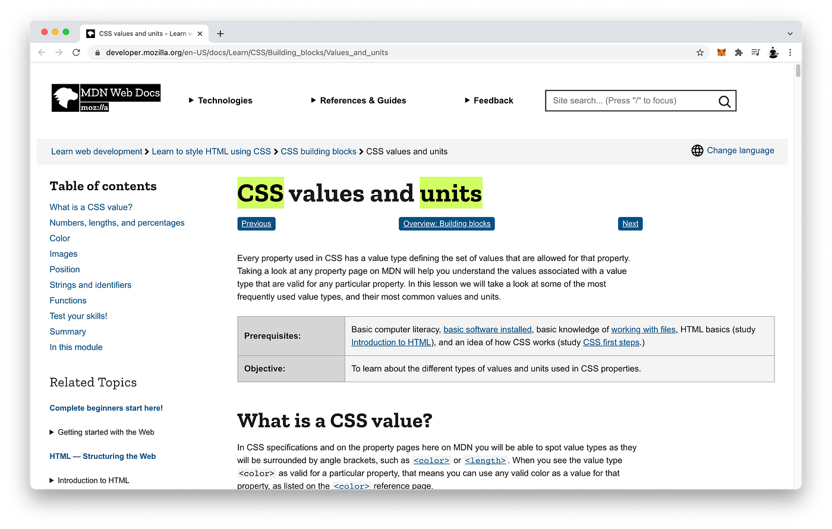This screenshot has height=529, width=832.
Task: Open the tab search chevron at the tab strip's end
Action: point(789,33)
